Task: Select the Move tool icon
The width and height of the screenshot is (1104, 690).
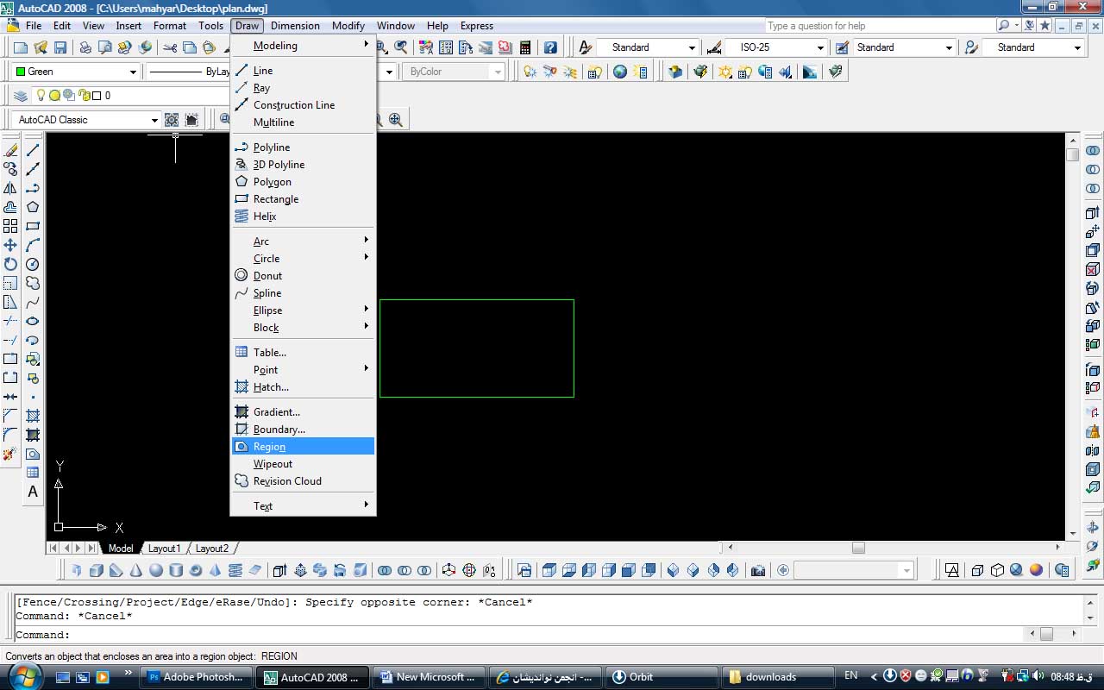Action: [10, 245]
